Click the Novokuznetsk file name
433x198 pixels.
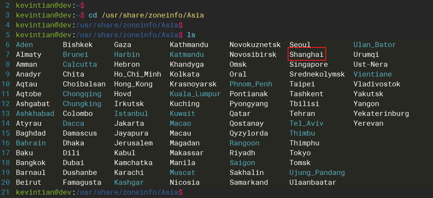pyautogui.click(x=255, y=44)
